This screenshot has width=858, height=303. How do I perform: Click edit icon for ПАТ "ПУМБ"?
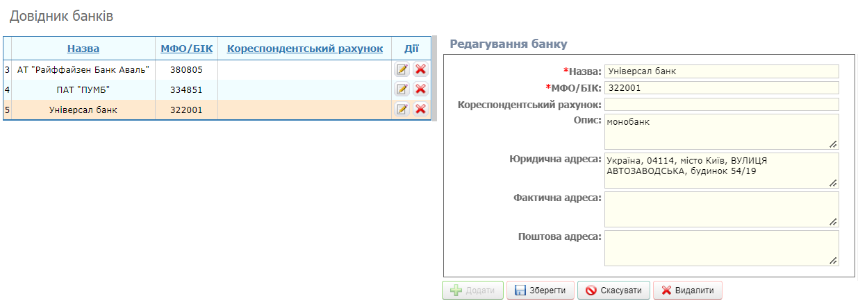pyautogui.click(x=402, y=89)
